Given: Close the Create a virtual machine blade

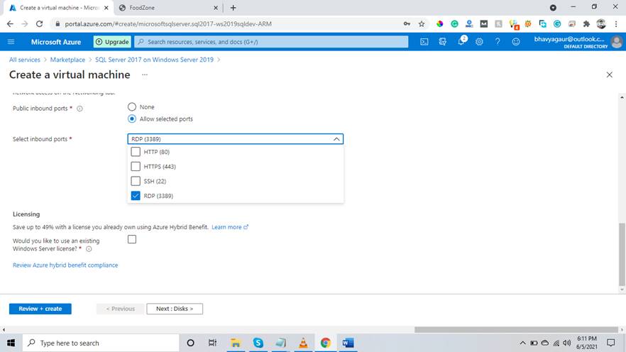Looking at the screenshot, I should point(609,75).
